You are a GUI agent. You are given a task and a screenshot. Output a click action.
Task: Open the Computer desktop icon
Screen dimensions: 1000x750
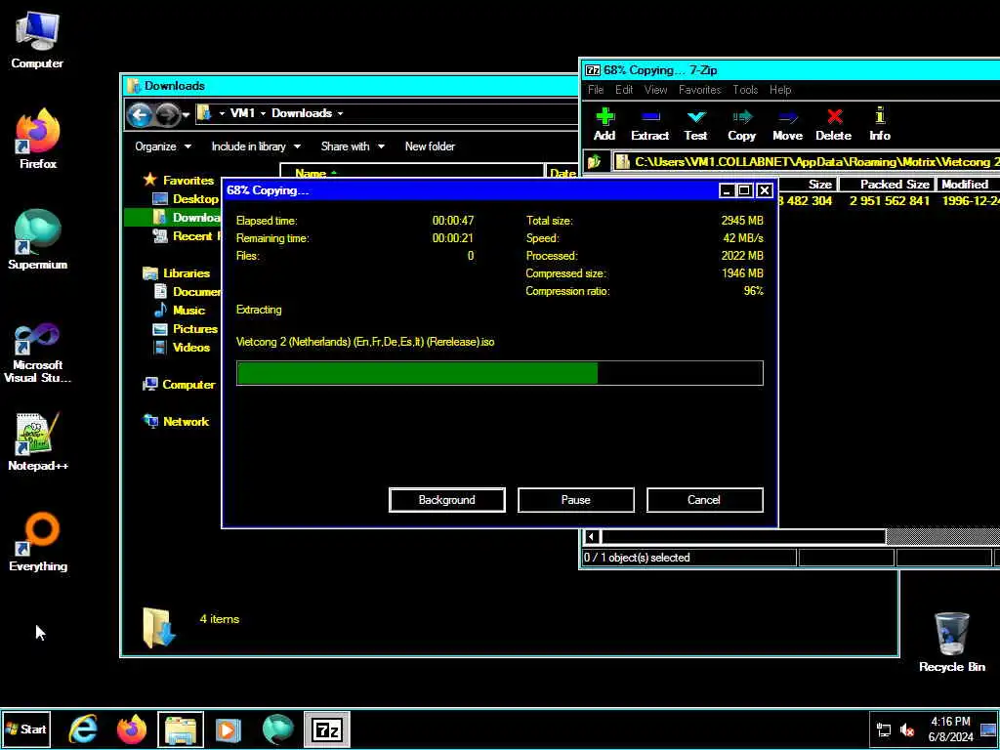point(37,39)
